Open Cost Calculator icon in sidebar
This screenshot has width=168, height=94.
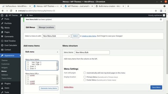click(x=2, y=45)
